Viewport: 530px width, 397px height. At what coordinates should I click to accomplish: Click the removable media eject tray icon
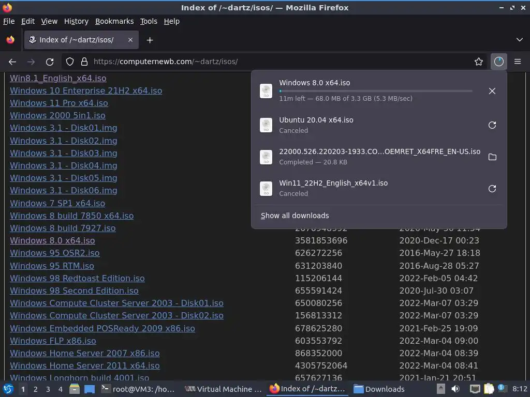[440, 389]
